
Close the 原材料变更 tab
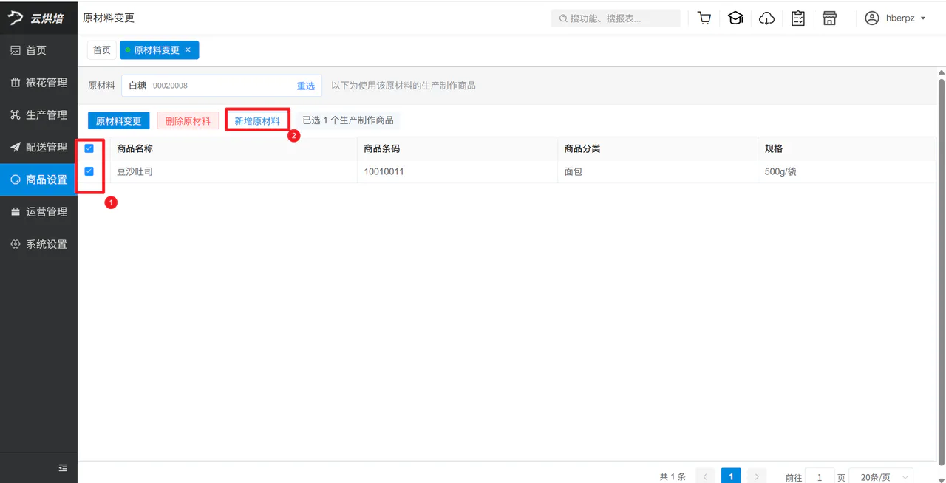click(x=188, y=50)
